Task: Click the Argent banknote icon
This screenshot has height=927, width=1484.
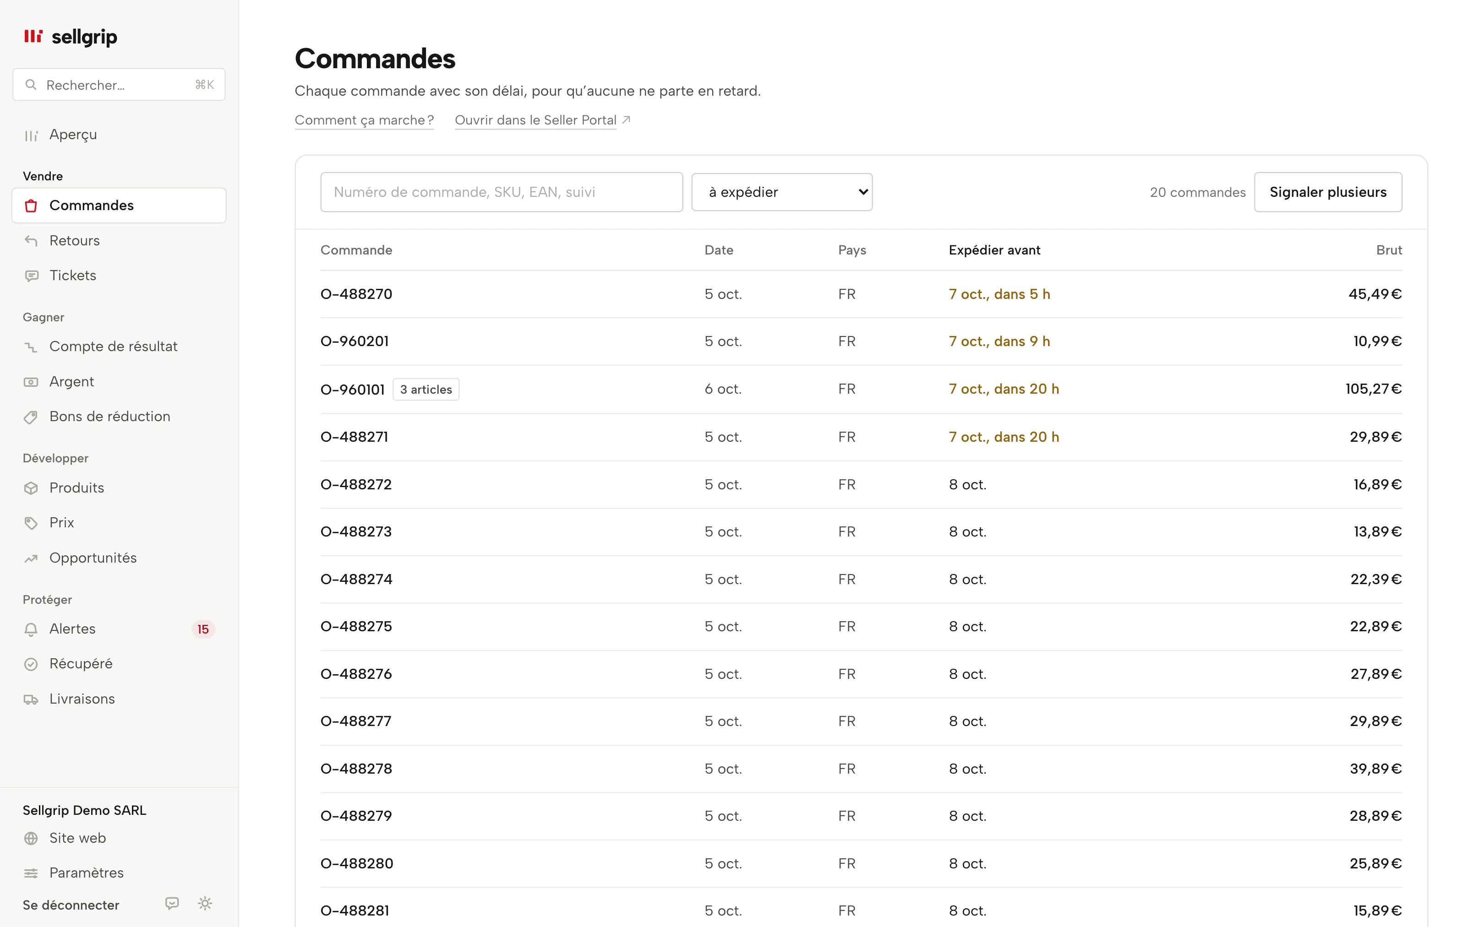Action: pyautogui.click(x=31, y=382)
